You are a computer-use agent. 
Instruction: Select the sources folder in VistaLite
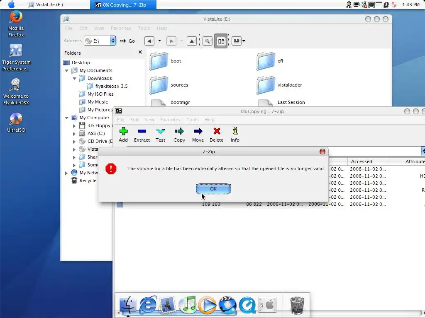click(169, 85)
